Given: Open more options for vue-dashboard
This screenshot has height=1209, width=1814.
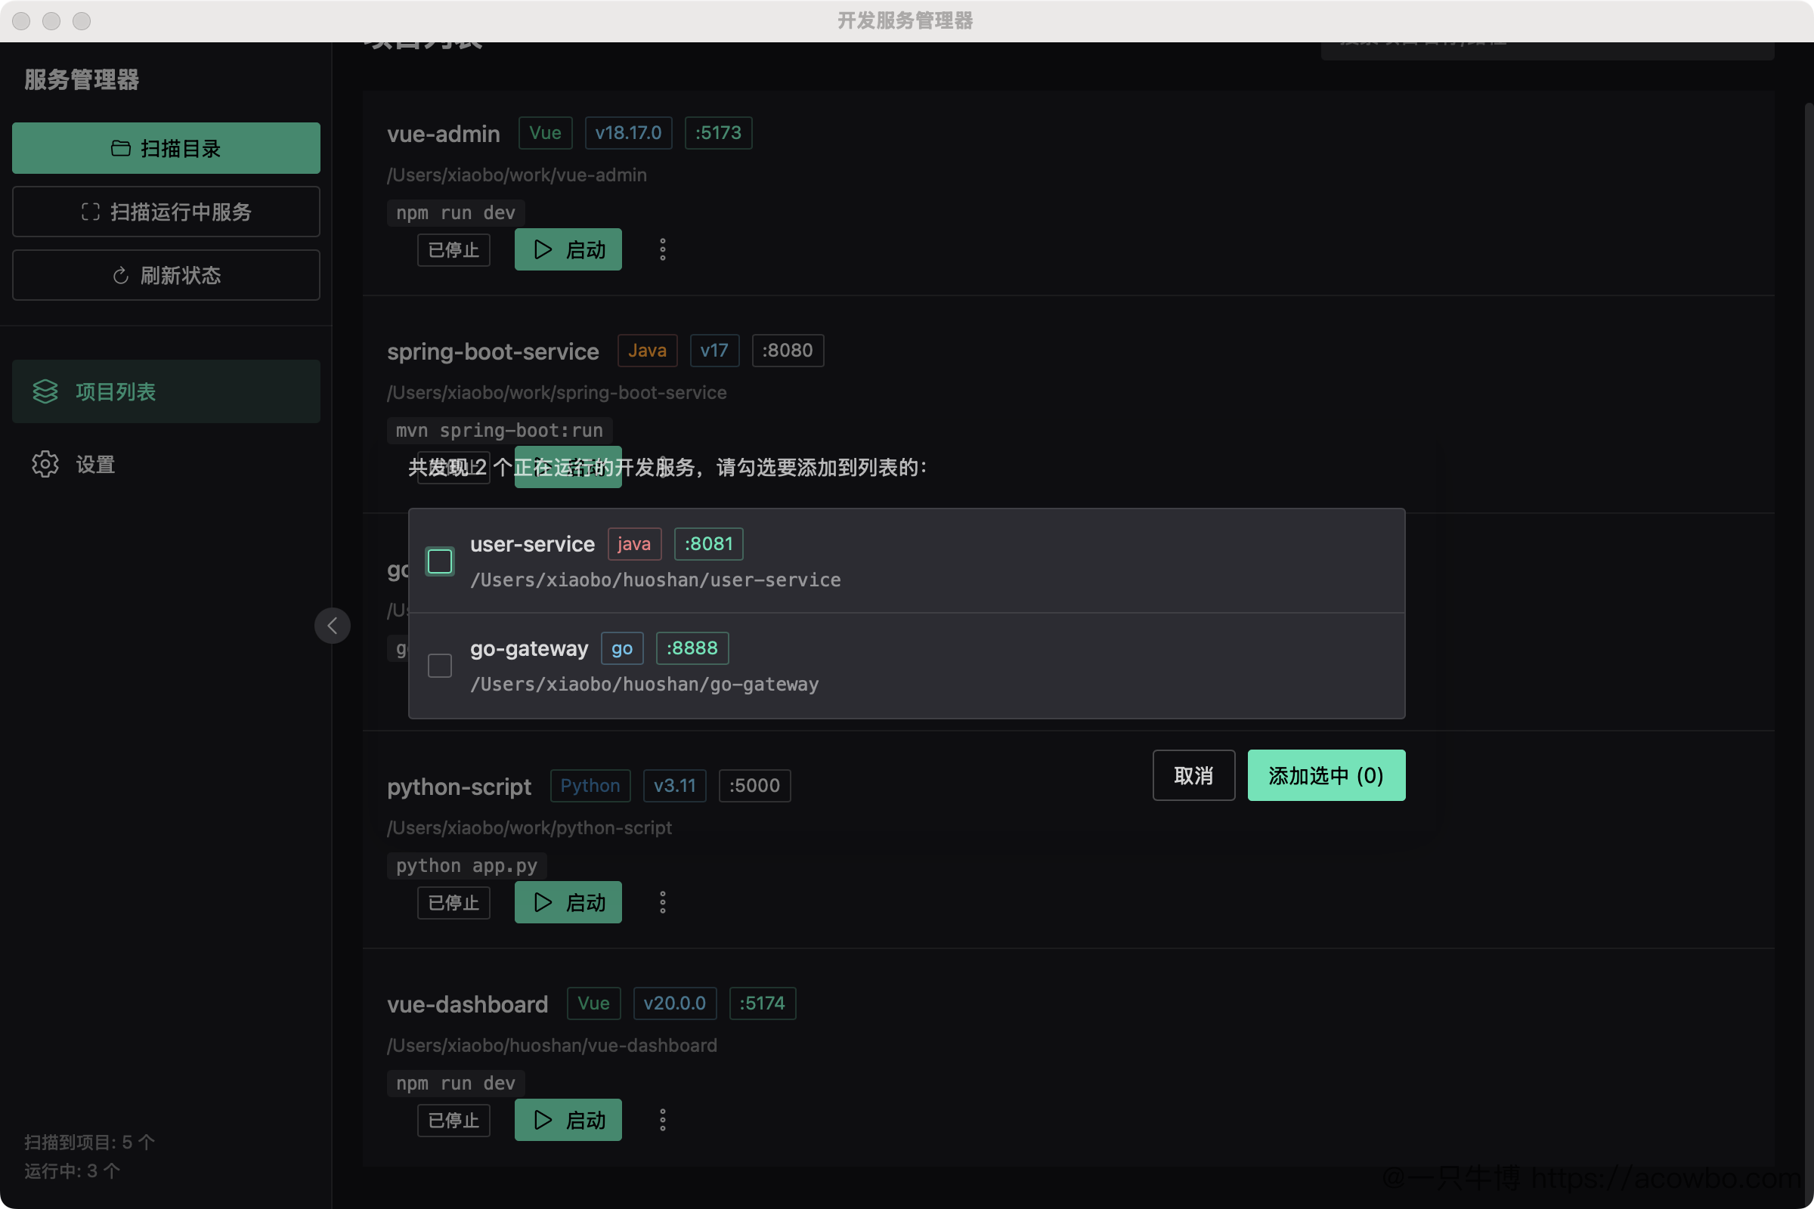Looking at the screenshot, I should (663, 1120).
